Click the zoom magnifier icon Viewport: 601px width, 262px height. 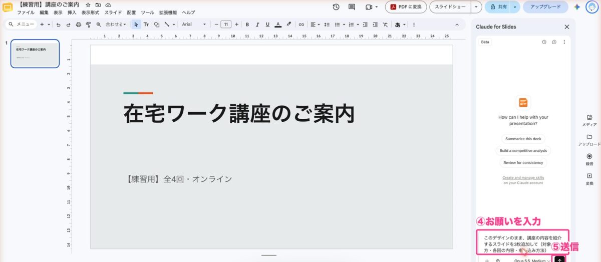point(98,24)
